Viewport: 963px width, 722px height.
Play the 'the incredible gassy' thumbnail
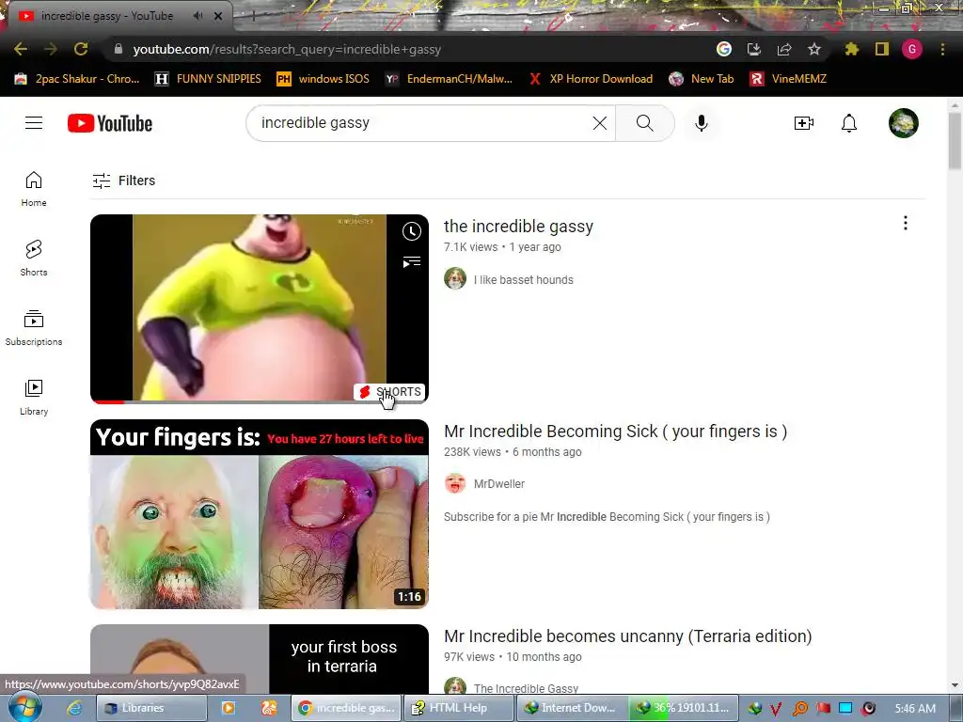(260, 308)
